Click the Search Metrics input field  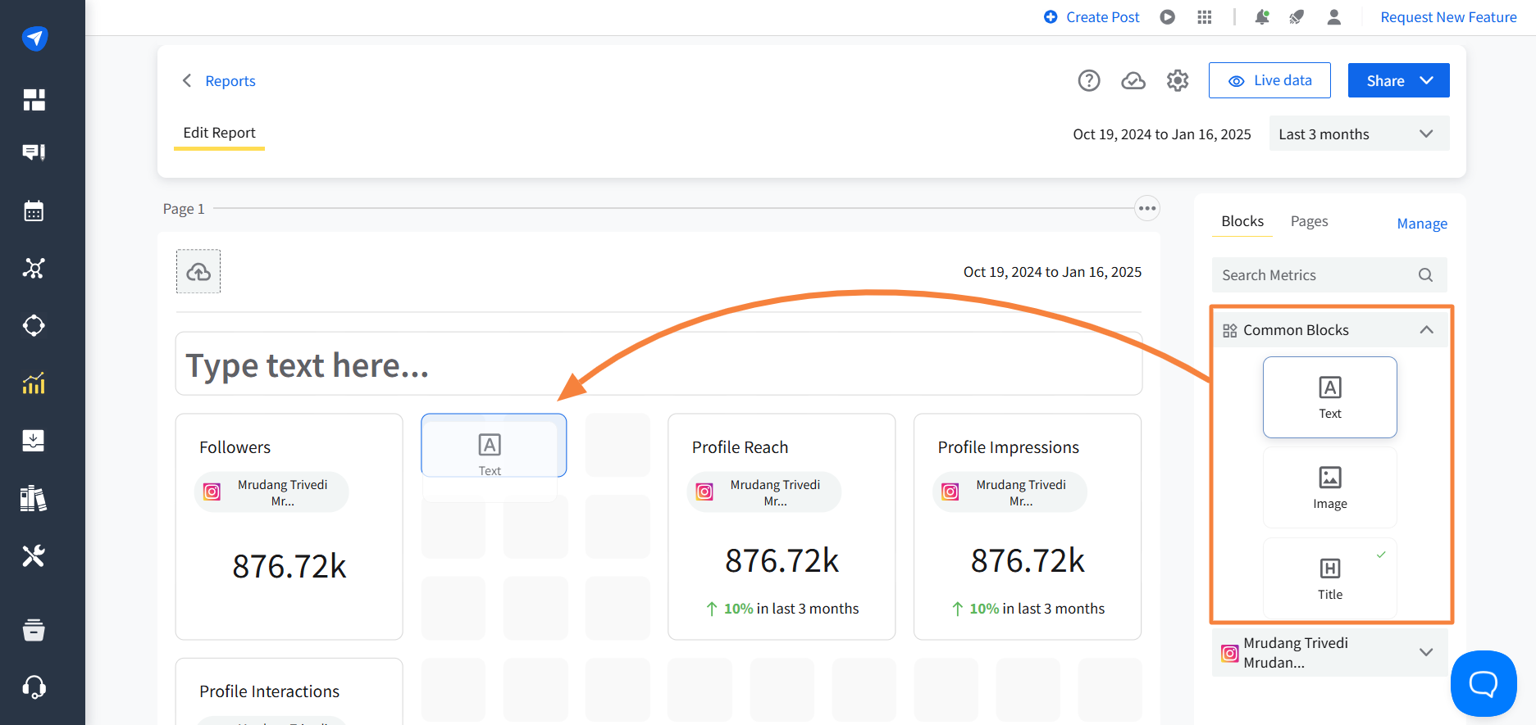click(x=1315, y=275)
